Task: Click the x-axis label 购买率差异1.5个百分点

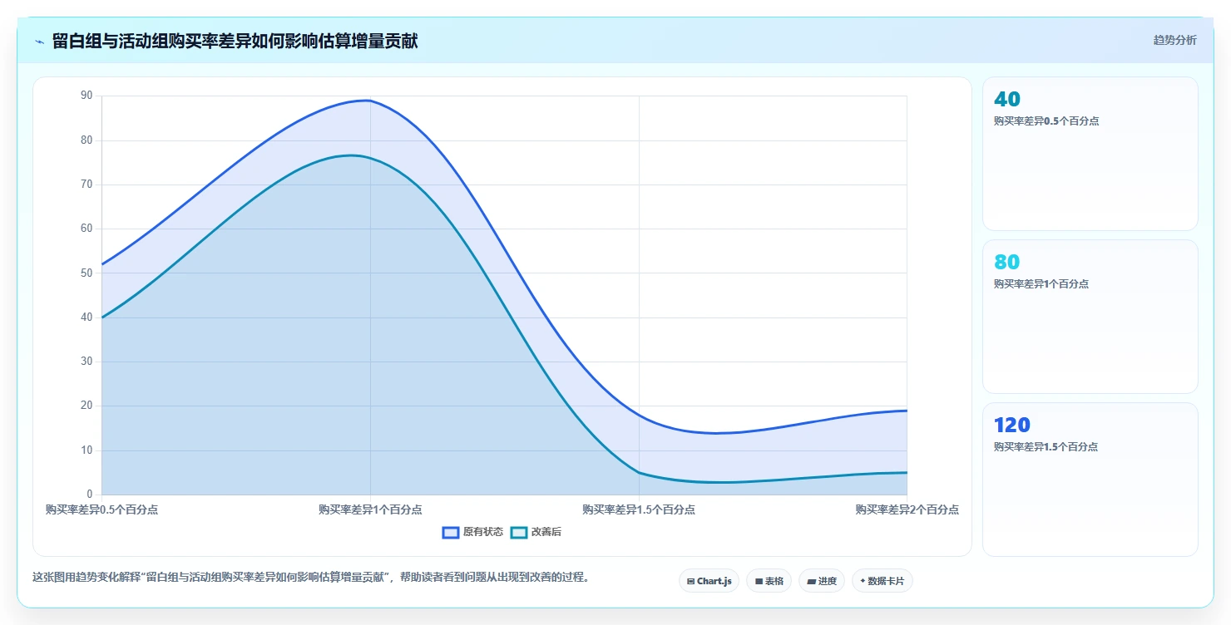Action: (639, 509)
